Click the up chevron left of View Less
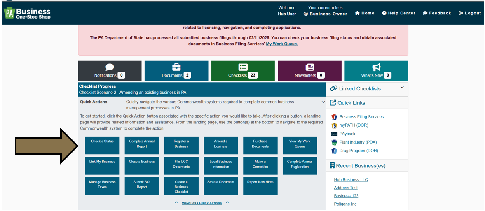This screenshot has height=211, width=485. click(x=176, y=203)
